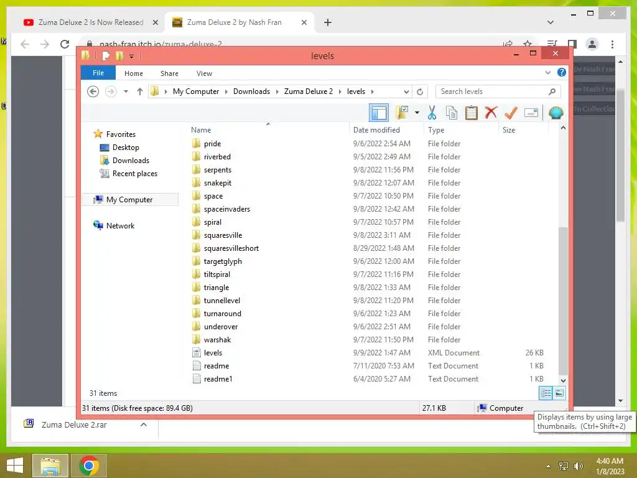Click the folder options toolbar icon

pos(402,113)
